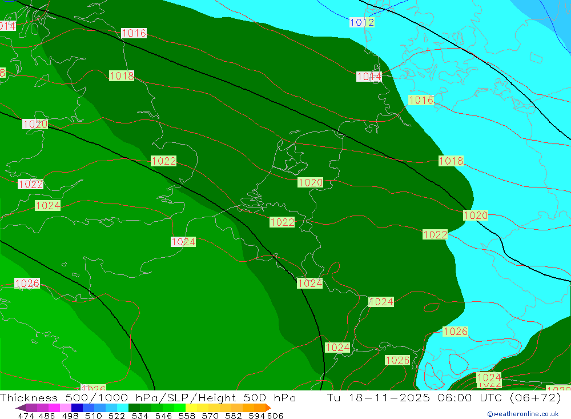
Task: Select the 1022 label over Belgium
Action: tap(282, 222)
